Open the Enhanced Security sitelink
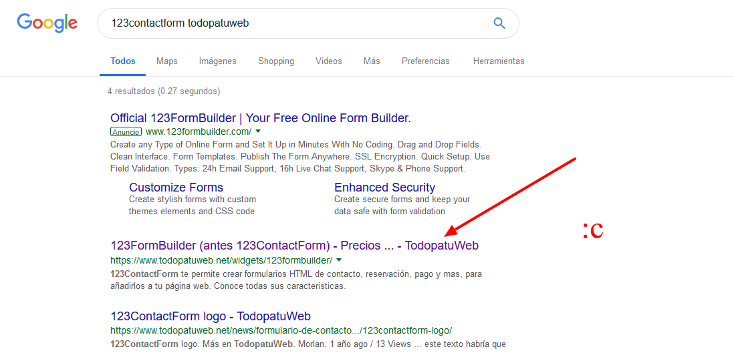Screen dimensions: 734x353 [385, 188]
